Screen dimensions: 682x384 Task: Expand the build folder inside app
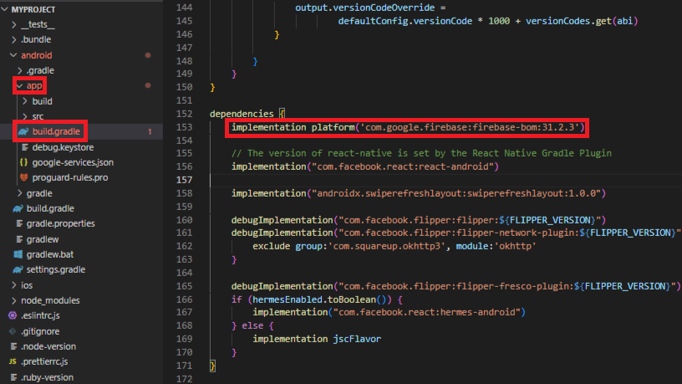[x=25, y=101]
